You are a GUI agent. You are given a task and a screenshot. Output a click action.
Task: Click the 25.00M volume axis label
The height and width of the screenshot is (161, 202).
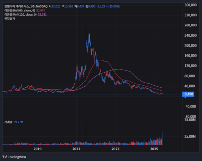coord(190,137)
